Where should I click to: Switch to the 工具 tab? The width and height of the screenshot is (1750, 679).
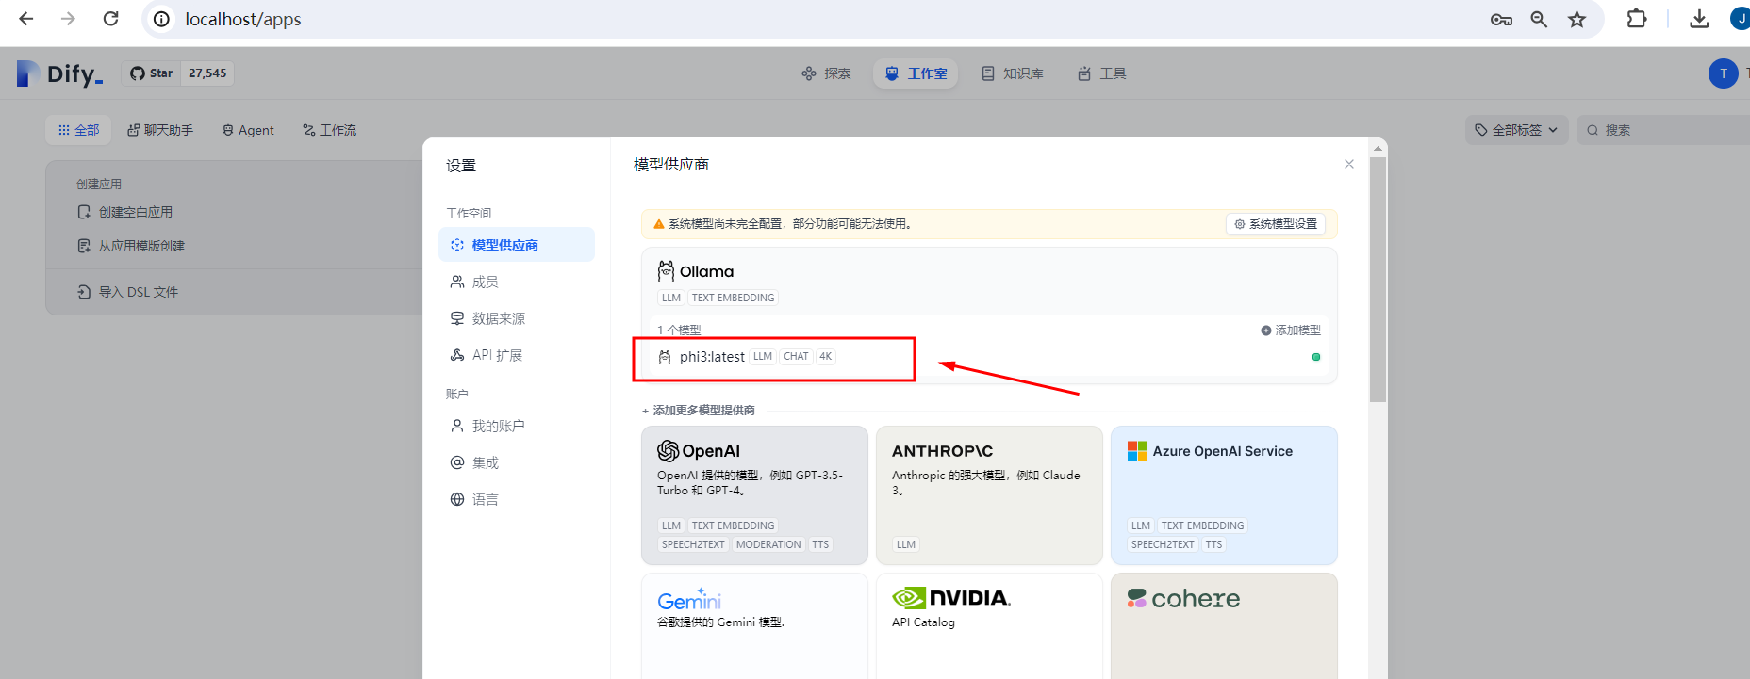[1102, 73]
